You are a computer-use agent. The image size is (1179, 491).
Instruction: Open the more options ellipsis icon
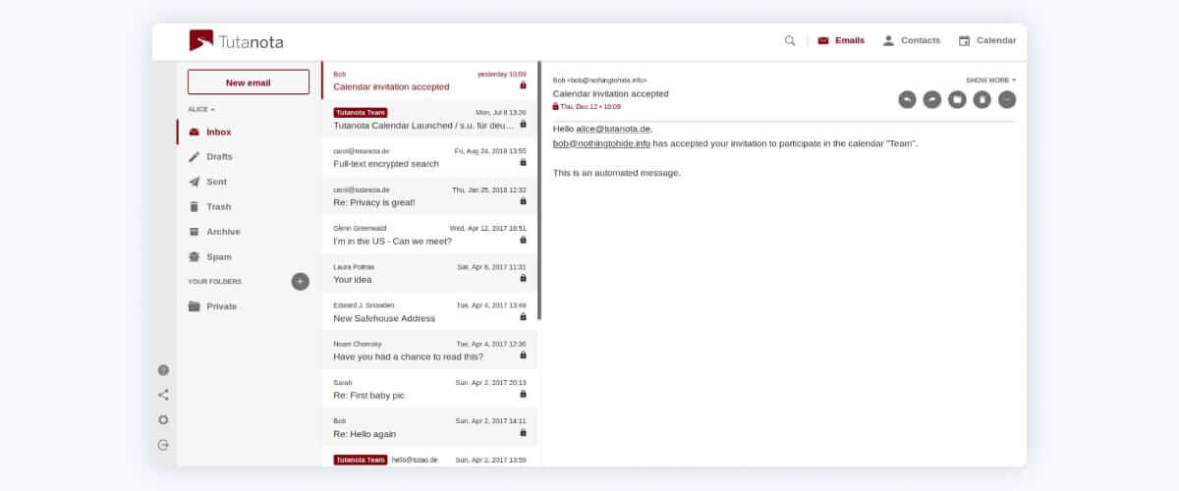click(x=1007, y=99)
